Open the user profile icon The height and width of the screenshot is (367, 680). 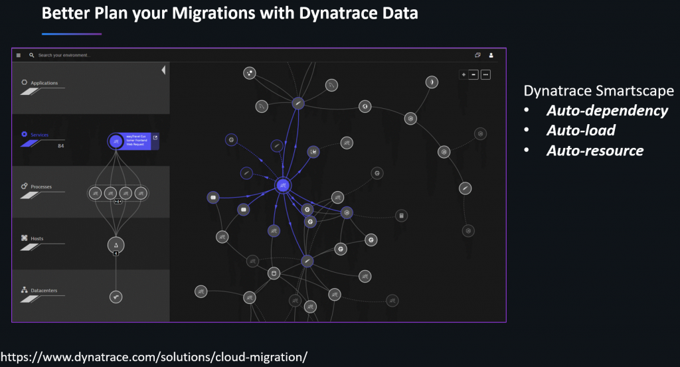491,56
